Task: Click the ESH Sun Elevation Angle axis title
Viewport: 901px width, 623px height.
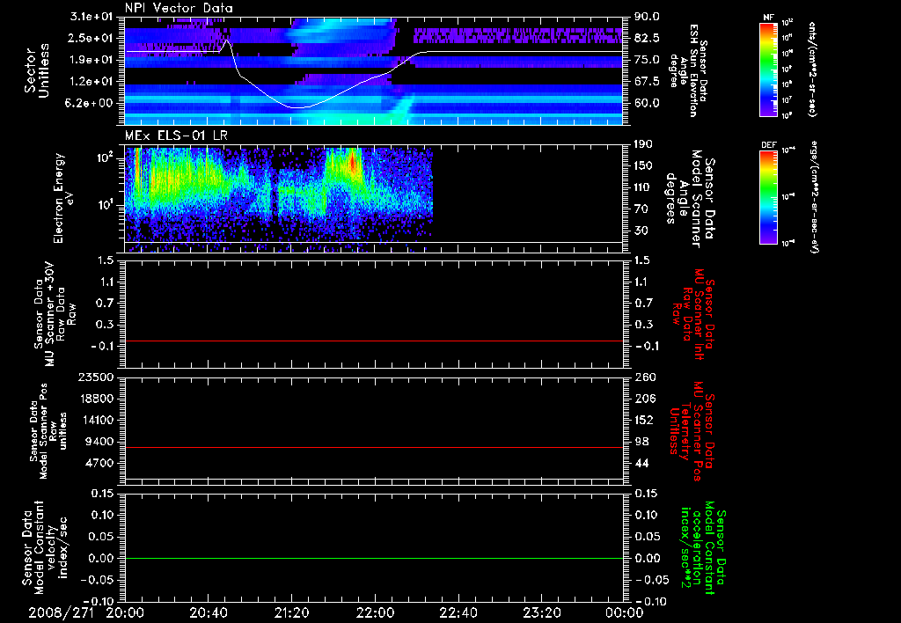Action: tap(688, 70)
